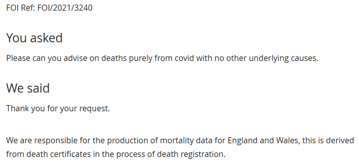The width and height of the screenshot is (359, 165).
Task: Click the number "FOI/2021/3240"
Action: pos(65,8)
